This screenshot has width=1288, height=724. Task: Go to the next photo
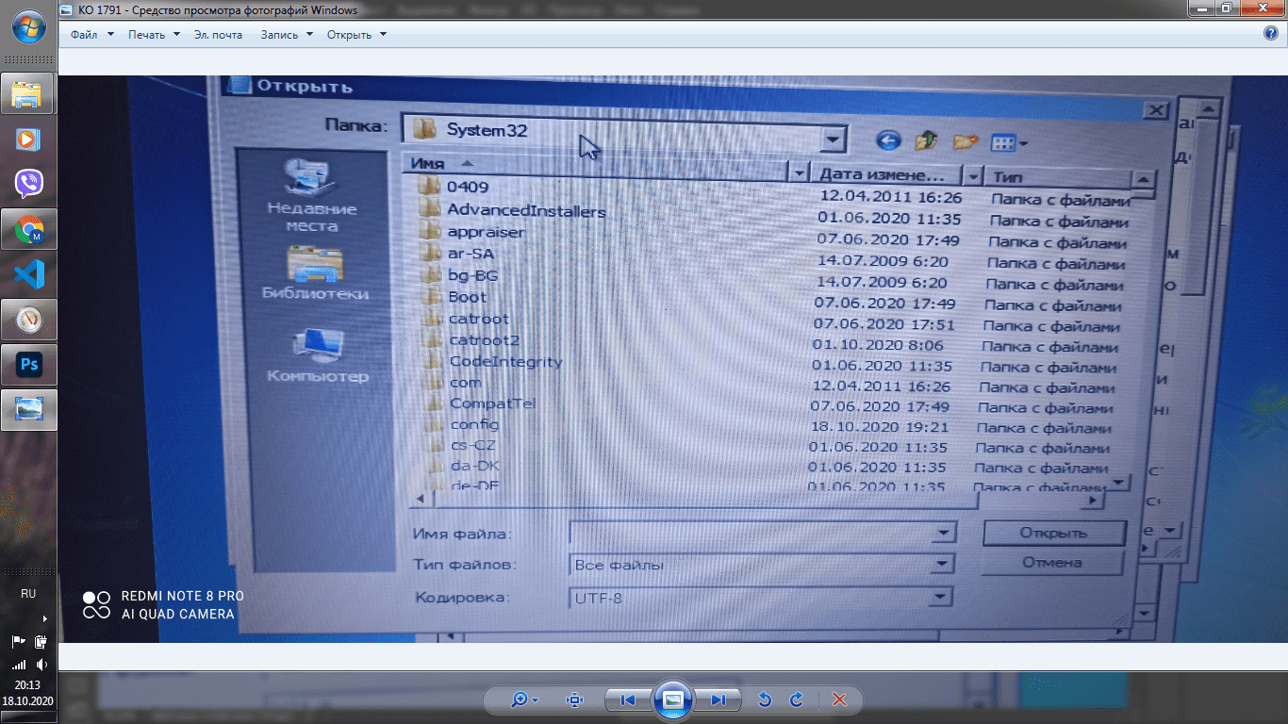tap(718, 699)
